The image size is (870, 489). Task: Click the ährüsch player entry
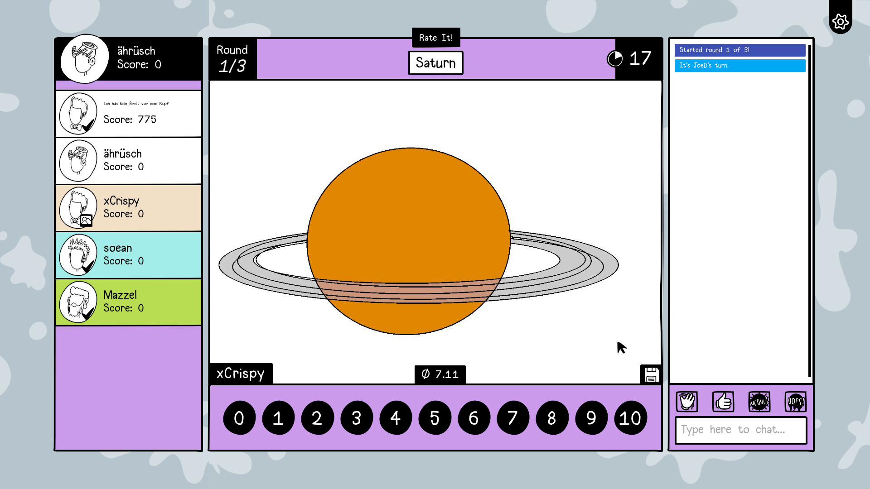[x=129, y=161]
